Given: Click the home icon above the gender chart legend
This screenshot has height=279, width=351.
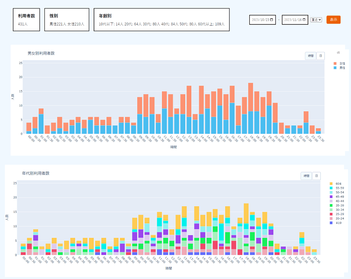Looking at the screenshot, I should (x=338, y=53).
